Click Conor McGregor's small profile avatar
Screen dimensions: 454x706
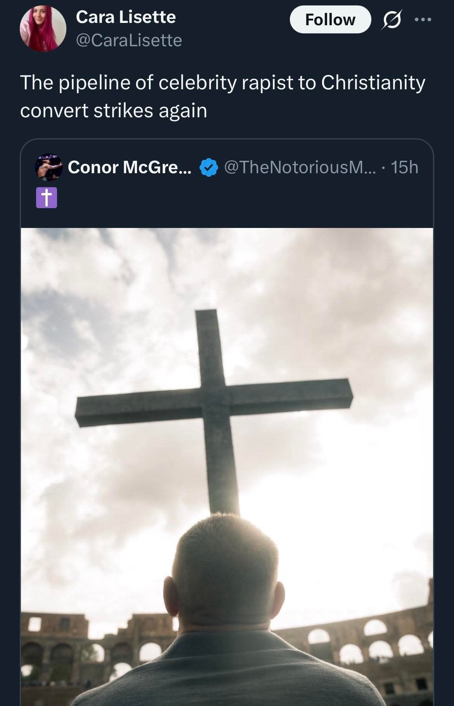[x=49, y=167]
